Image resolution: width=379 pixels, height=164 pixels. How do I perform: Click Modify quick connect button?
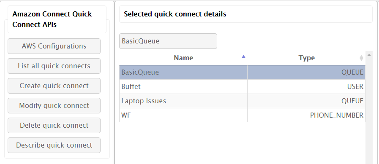point(54,105)
